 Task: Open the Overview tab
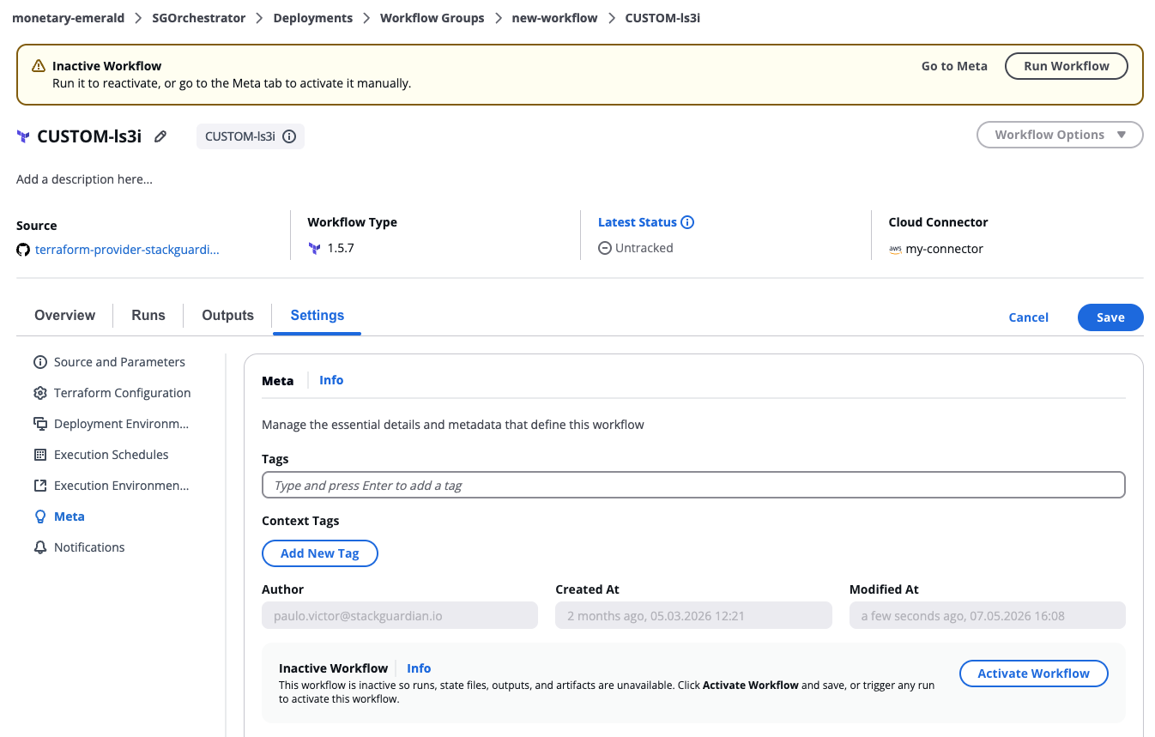coord(65,316)
